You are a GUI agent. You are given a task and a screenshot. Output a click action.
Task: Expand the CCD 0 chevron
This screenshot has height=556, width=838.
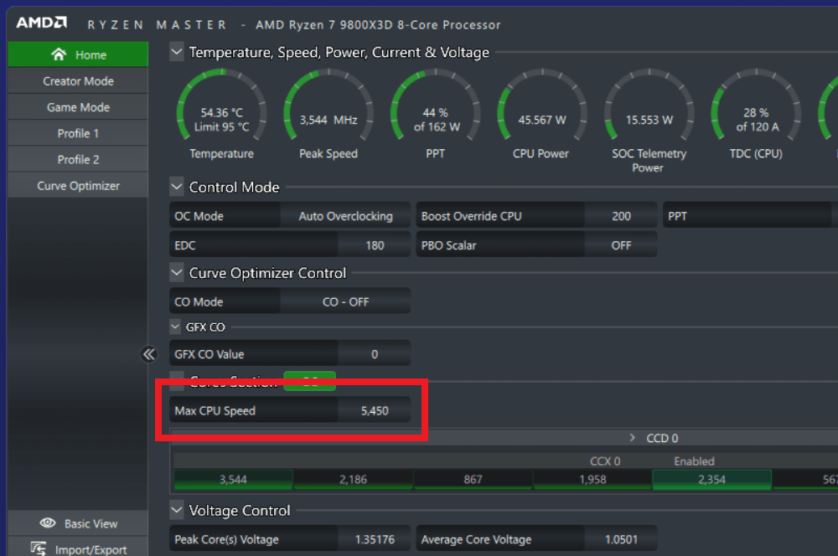[632, 437]
